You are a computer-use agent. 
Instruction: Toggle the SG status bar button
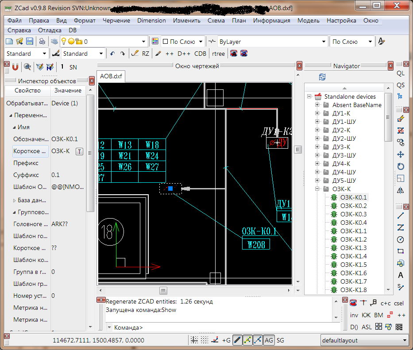click(x=281, y=340)
